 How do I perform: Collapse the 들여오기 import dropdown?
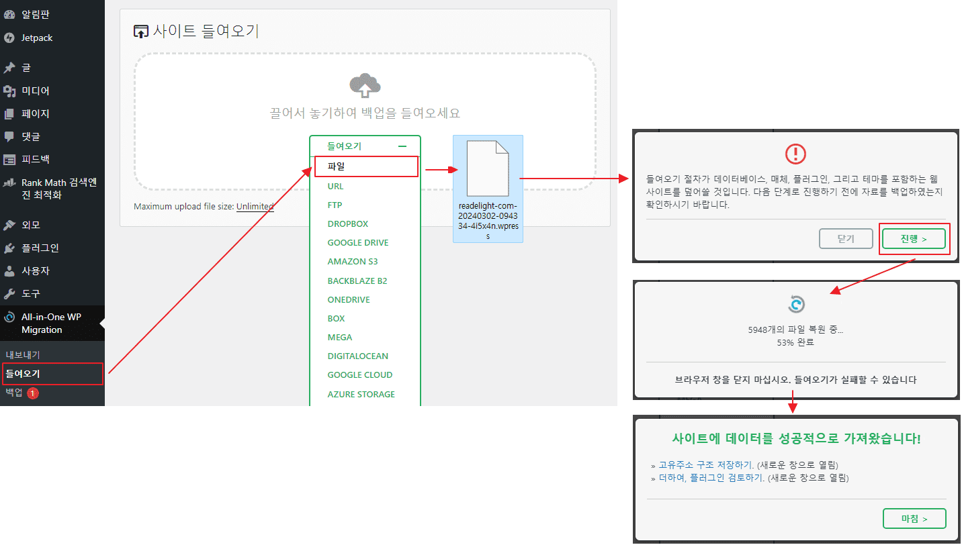(402, 146)
